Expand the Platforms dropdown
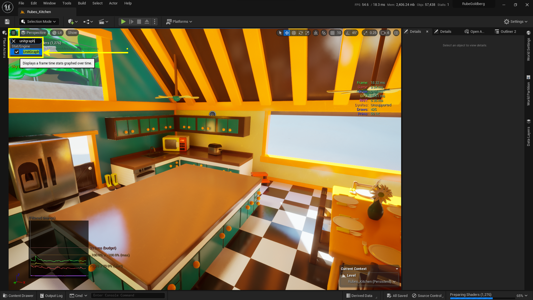533x300 pixels. 179,21
